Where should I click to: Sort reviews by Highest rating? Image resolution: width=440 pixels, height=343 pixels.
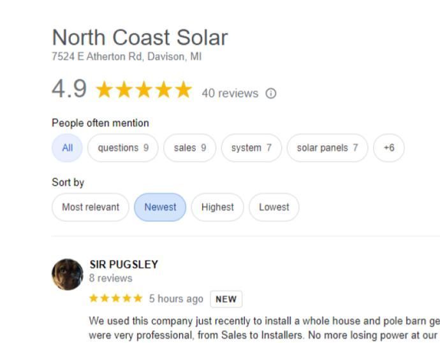point(217,207)
